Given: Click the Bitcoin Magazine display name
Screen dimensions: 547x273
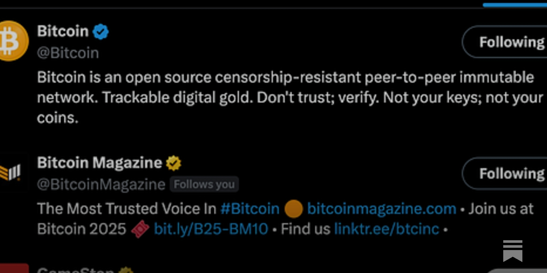Looking at the screenshot, I should point(99,163).
